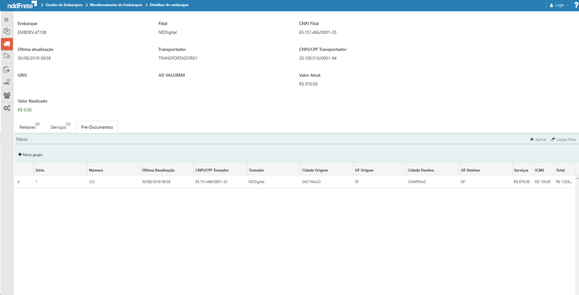Select the orange truck shipments icon
The width and height of the screenshot is (579, 295).
(x=7, y=44)
